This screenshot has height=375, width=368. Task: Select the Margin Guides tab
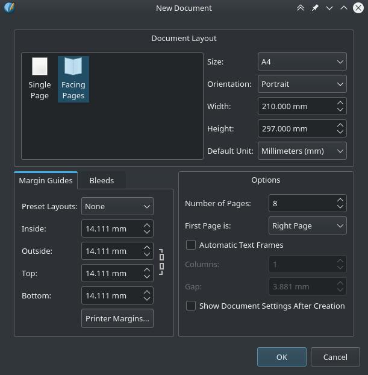46,180
